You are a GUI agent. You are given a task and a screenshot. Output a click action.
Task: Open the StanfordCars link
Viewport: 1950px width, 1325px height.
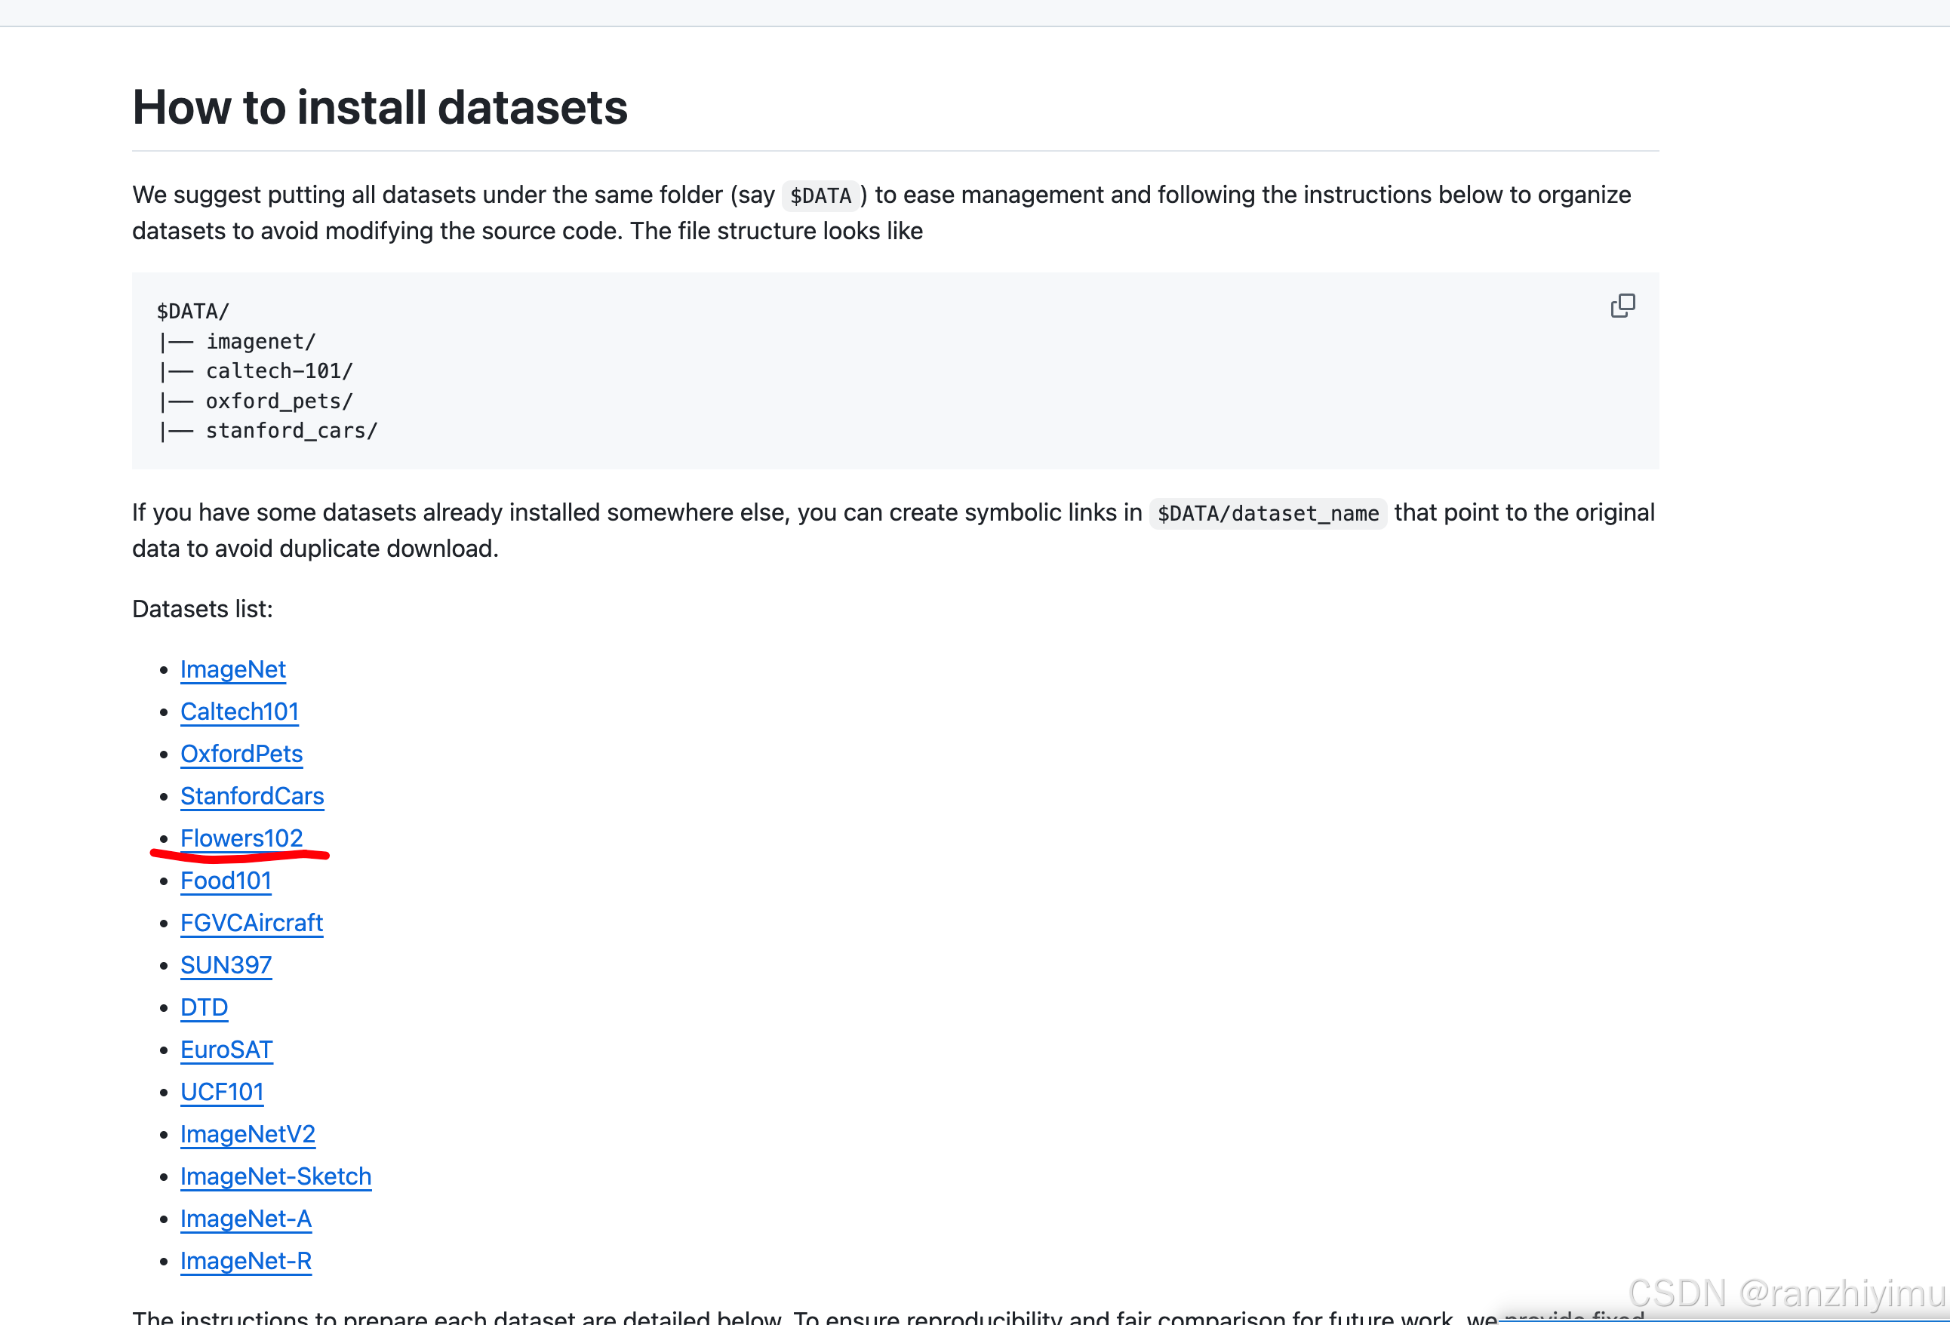click(252, 795)
